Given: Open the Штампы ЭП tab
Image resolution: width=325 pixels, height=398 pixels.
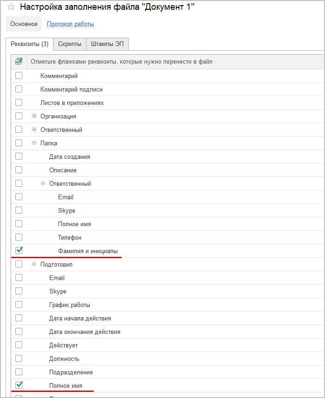Looking at the screenshot, I should (107, 44).
